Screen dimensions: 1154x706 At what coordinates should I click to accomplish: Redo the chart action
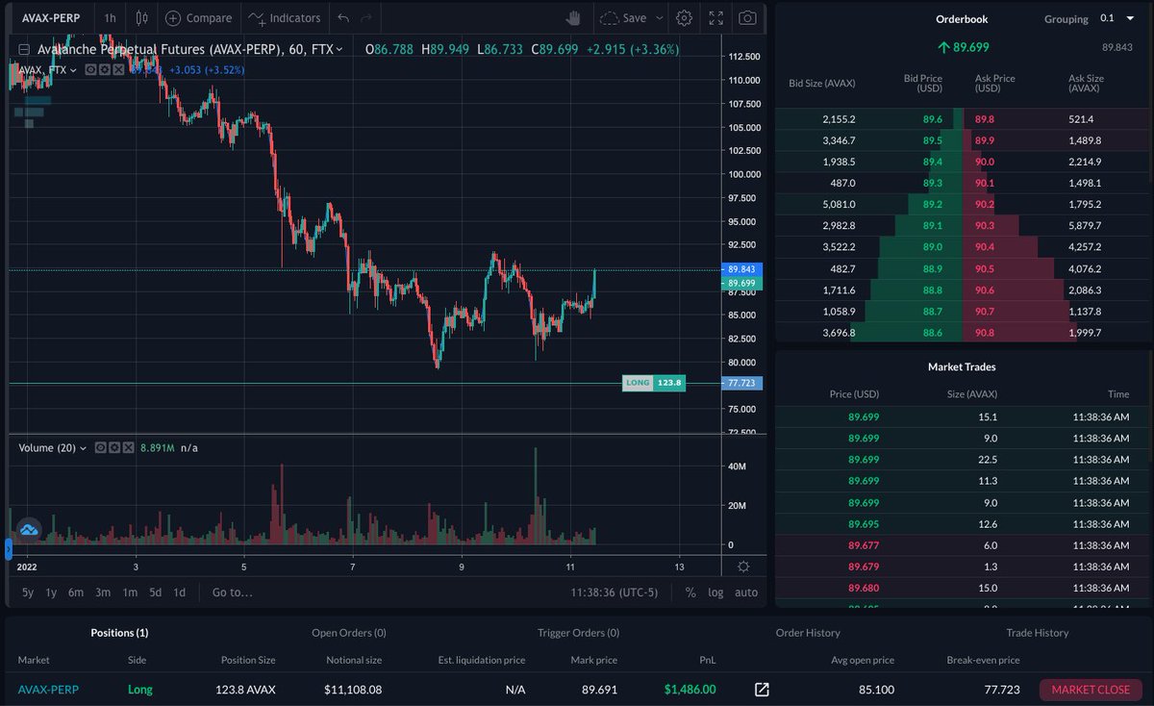point(366,17)
